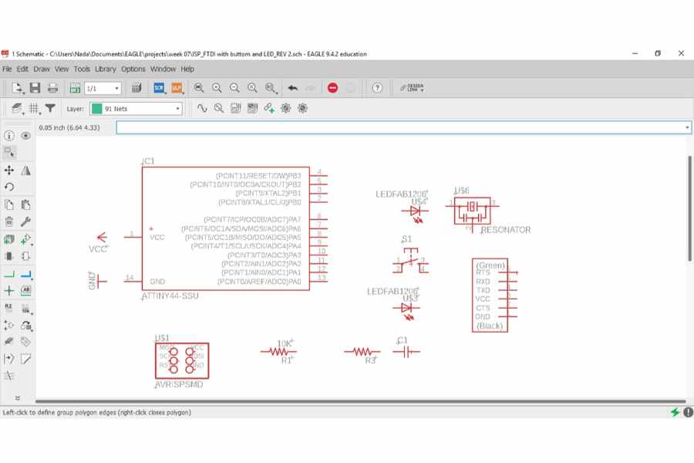The image size is (694, 463).
Task: Click the redraw zoom icon
Action: [x=252, y=88]
